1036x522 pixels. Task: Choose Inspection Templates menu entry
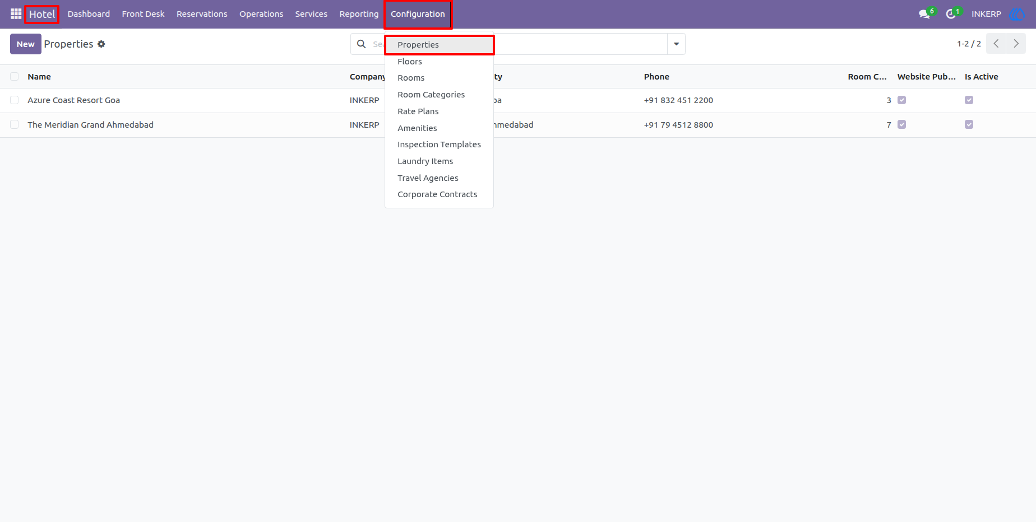point(439,145)
